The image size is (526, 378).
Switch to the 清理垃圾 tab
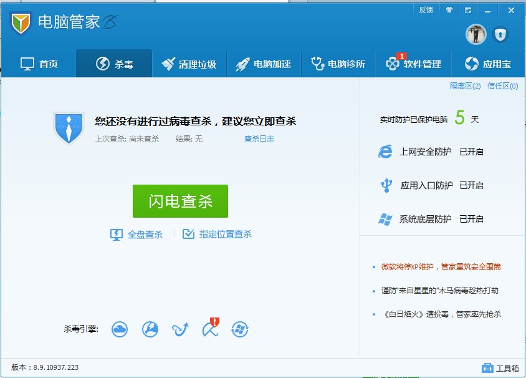point(189,63)
